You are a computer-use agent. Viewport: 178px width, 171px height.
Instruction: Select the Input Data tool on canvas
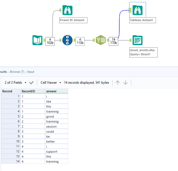pyautogui.click(x=37, y=40)
